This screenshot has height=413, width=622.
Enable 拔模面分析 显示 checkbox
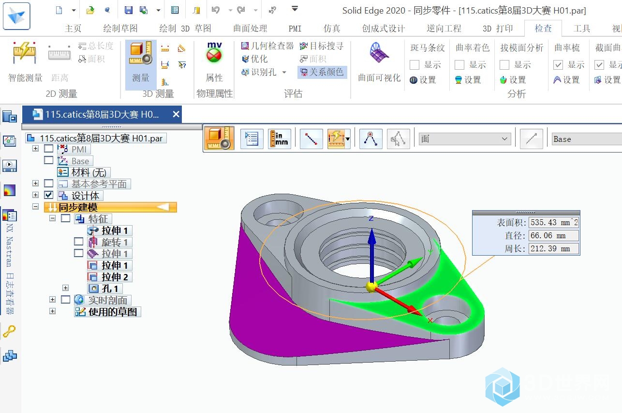point(504,64)
